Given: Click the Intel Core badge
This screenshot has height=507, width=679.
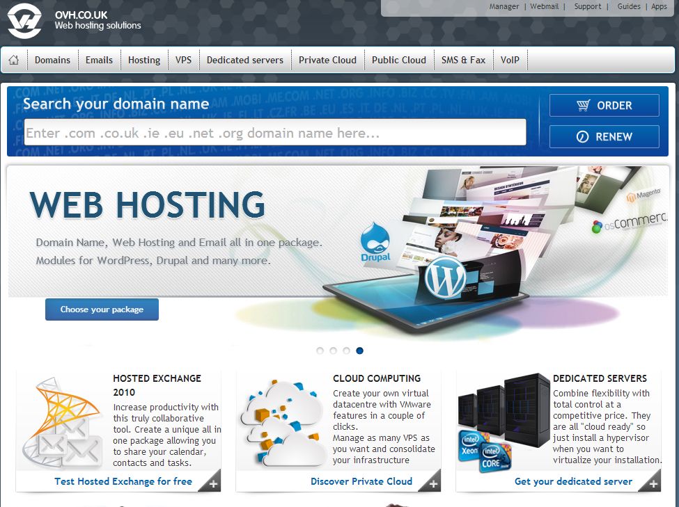Looking at the screenshot, I should 494,457.
